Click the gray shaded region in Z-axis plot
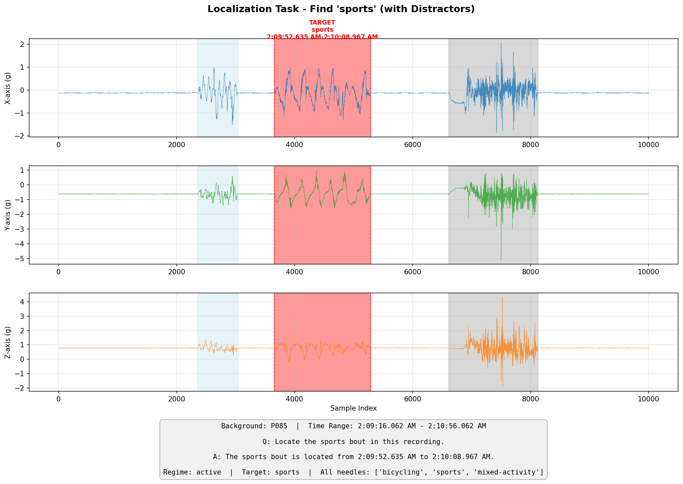Screen dimensions: 683x484 pos(493,342)
